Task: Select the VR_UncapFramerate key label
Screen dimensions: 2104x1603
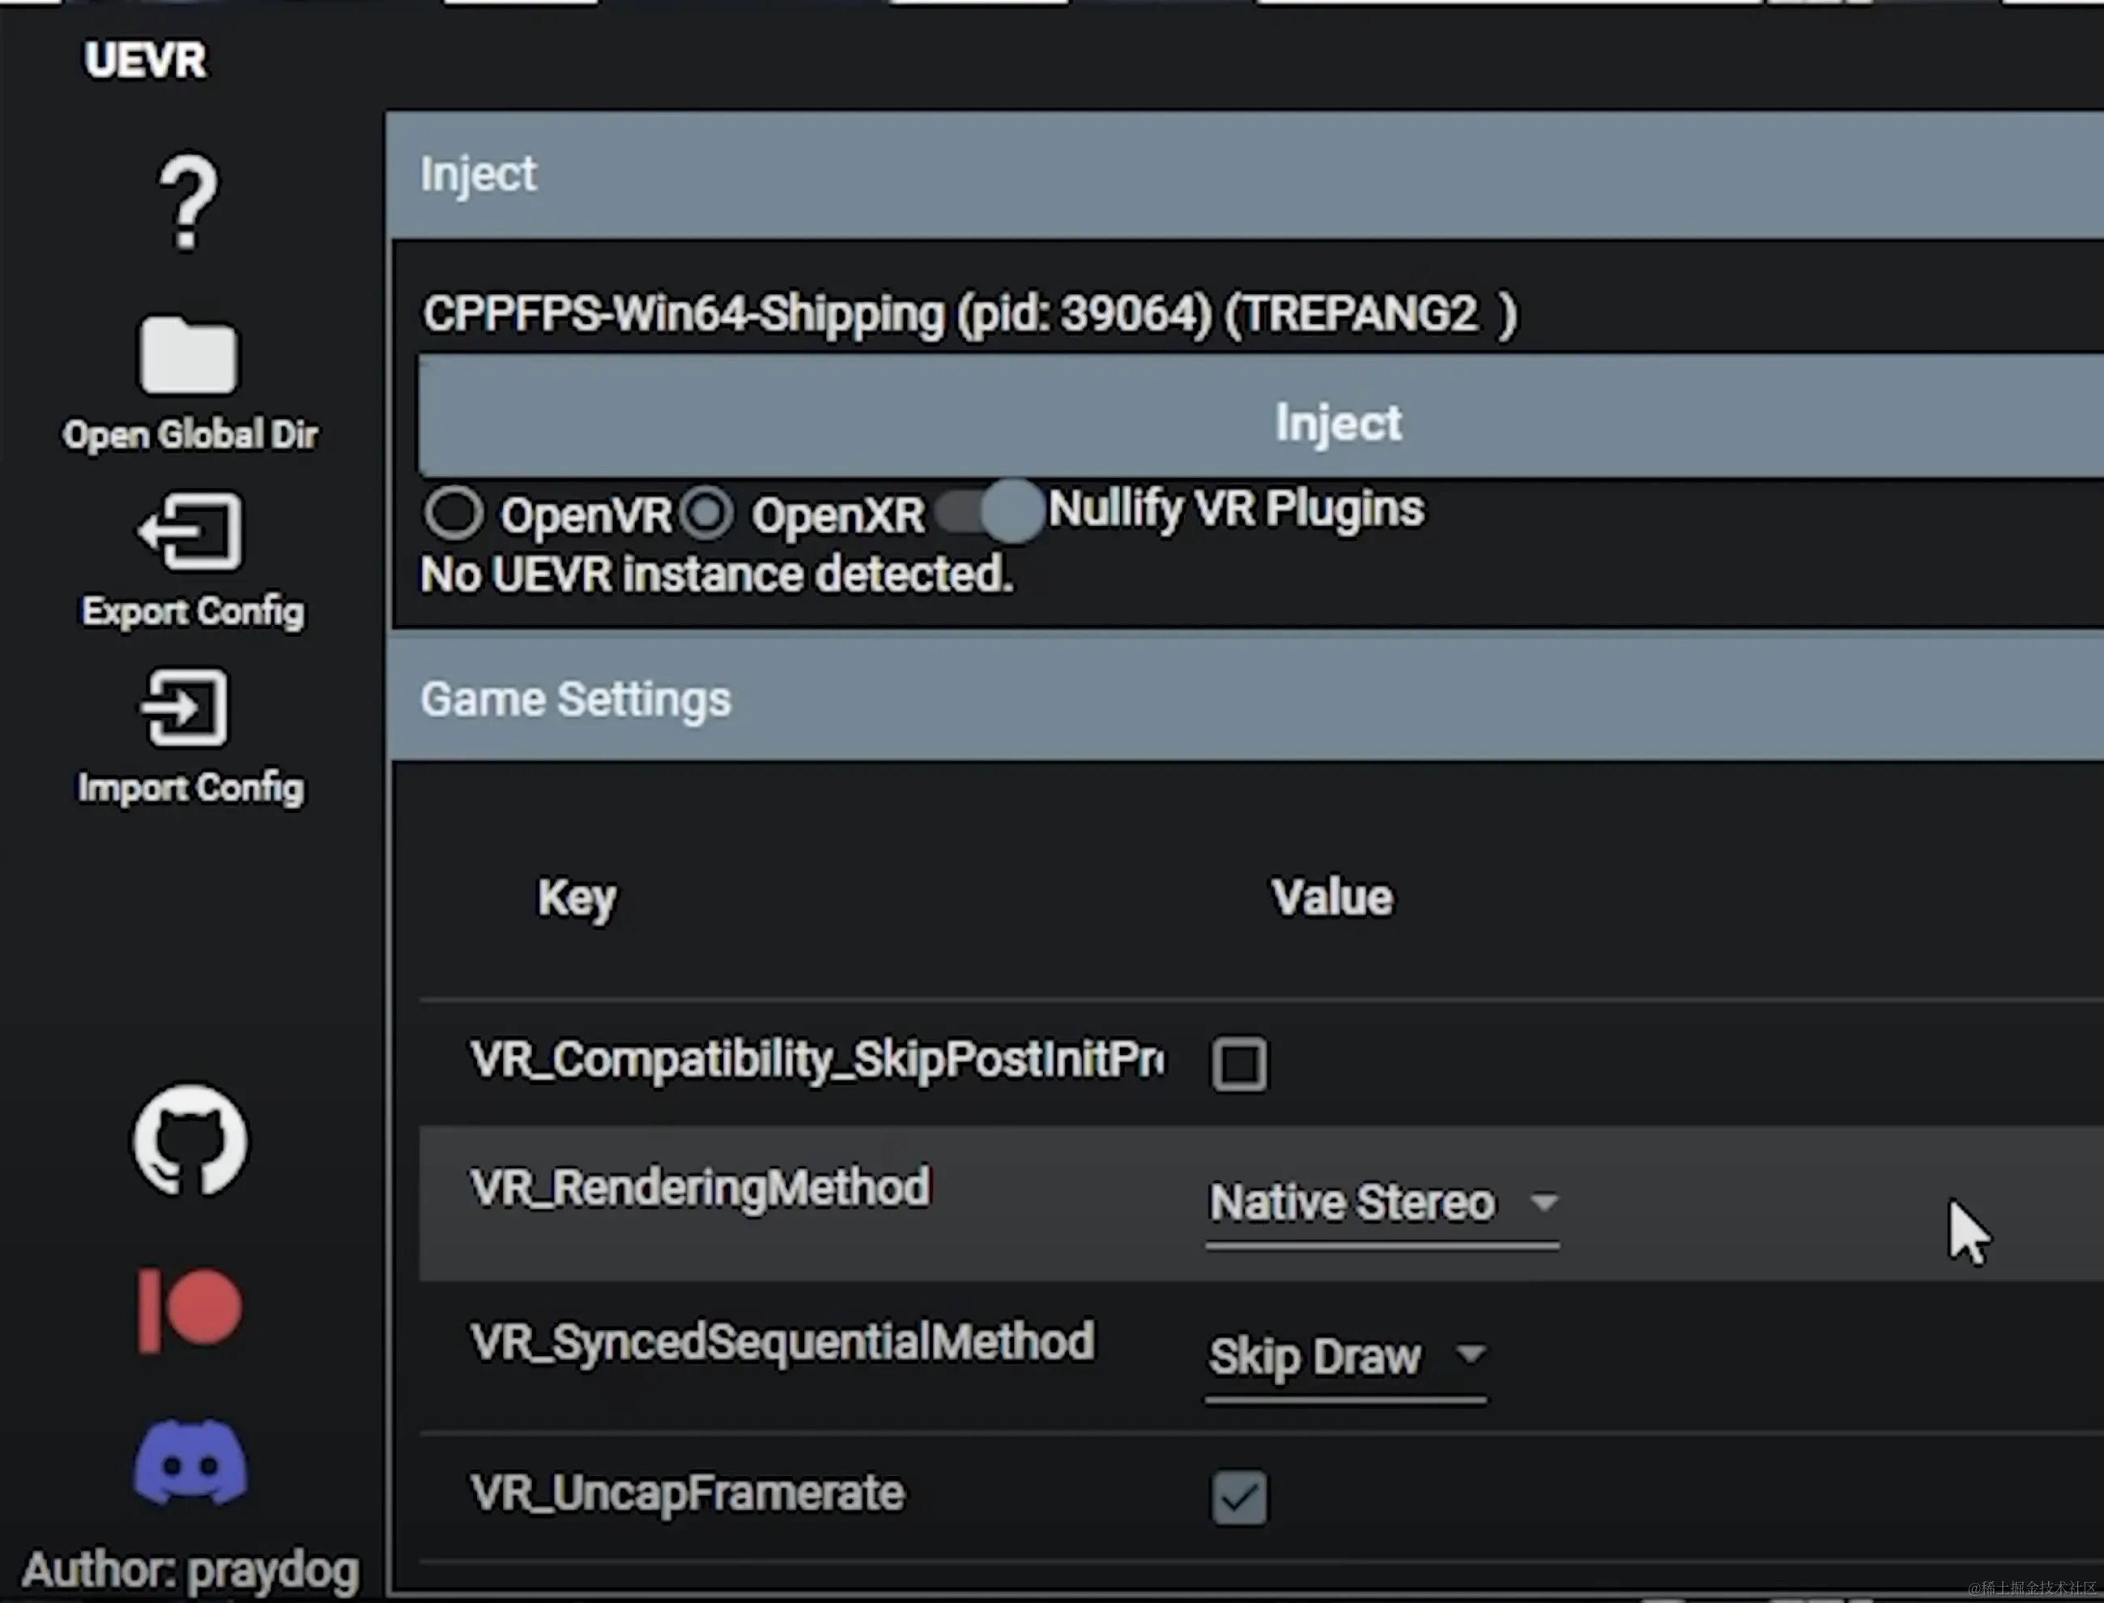Action: [x=687, y=1493]
